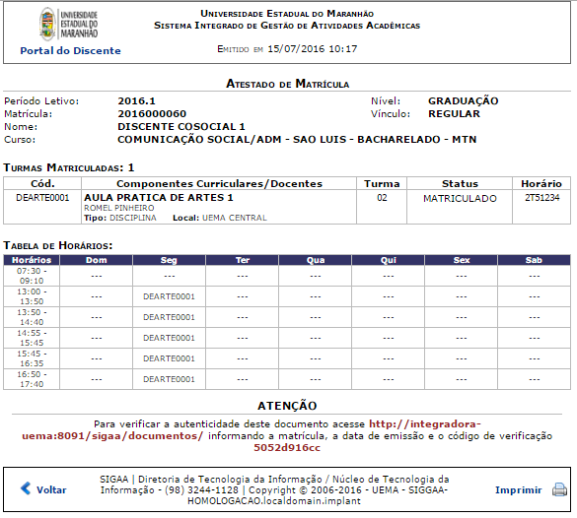The width and height of the screenshot is (577, 518).
Task: Click the Horário column header in the Turmas table
Action: (x=541, y=184)
